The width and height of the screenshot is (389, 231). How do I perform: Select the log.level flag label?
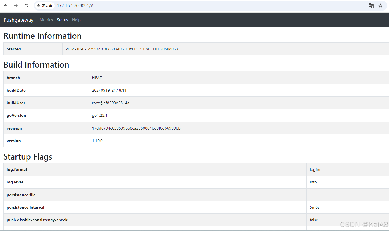coord(15,182)
